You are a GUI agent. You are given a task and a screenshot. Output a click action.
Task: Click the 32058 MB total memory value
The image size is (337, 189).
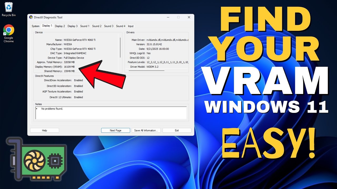tap(69, 62)
